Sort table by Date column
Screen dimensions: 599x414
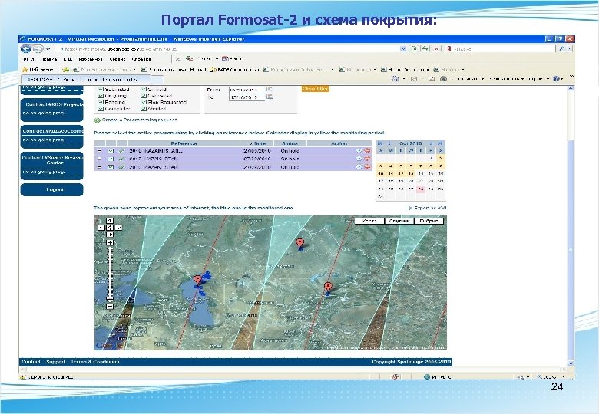click(x=256, y=143)
